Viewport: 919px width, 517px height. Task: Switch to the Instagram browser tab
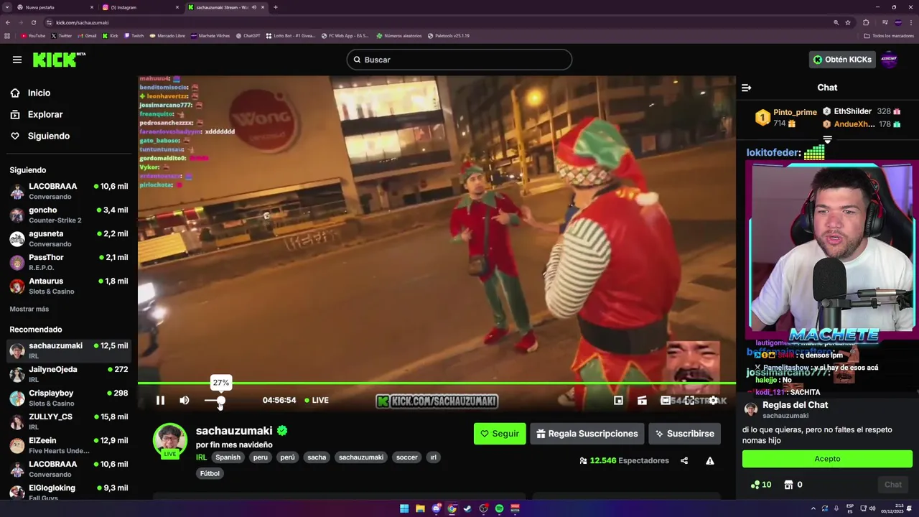[139, 7]
